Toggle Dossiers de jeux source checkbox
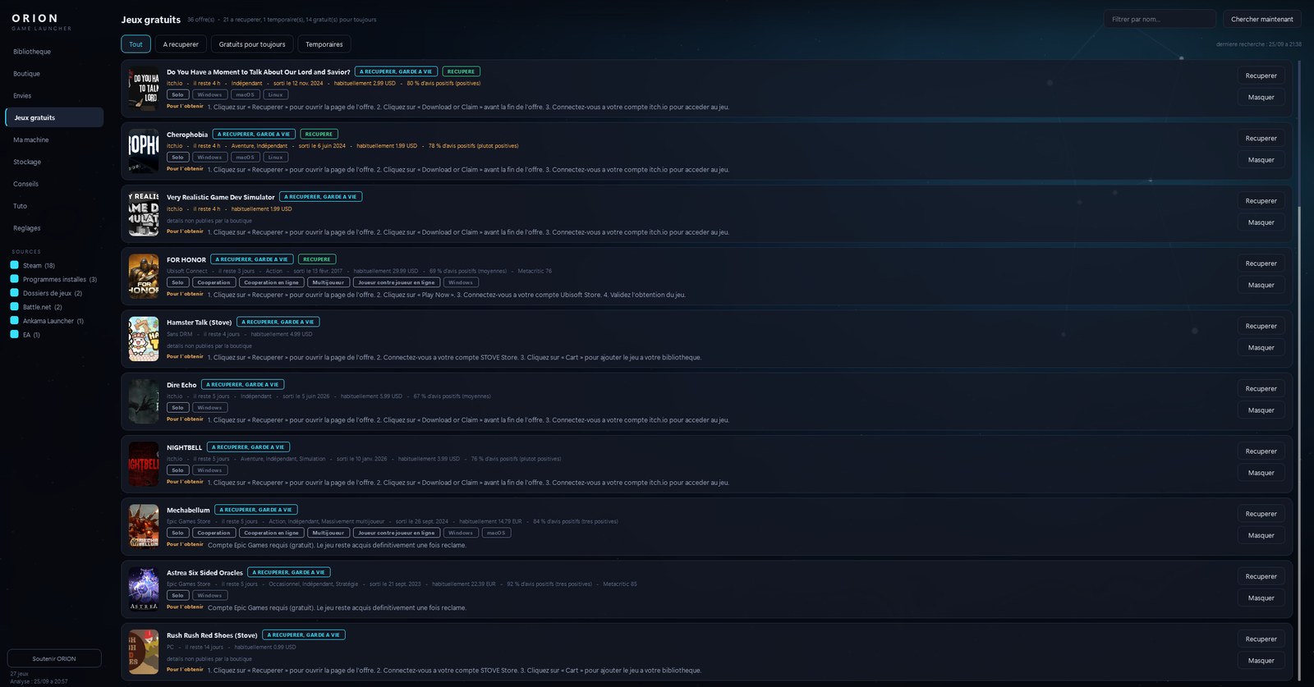The image size is (1314, 687). 14,293
